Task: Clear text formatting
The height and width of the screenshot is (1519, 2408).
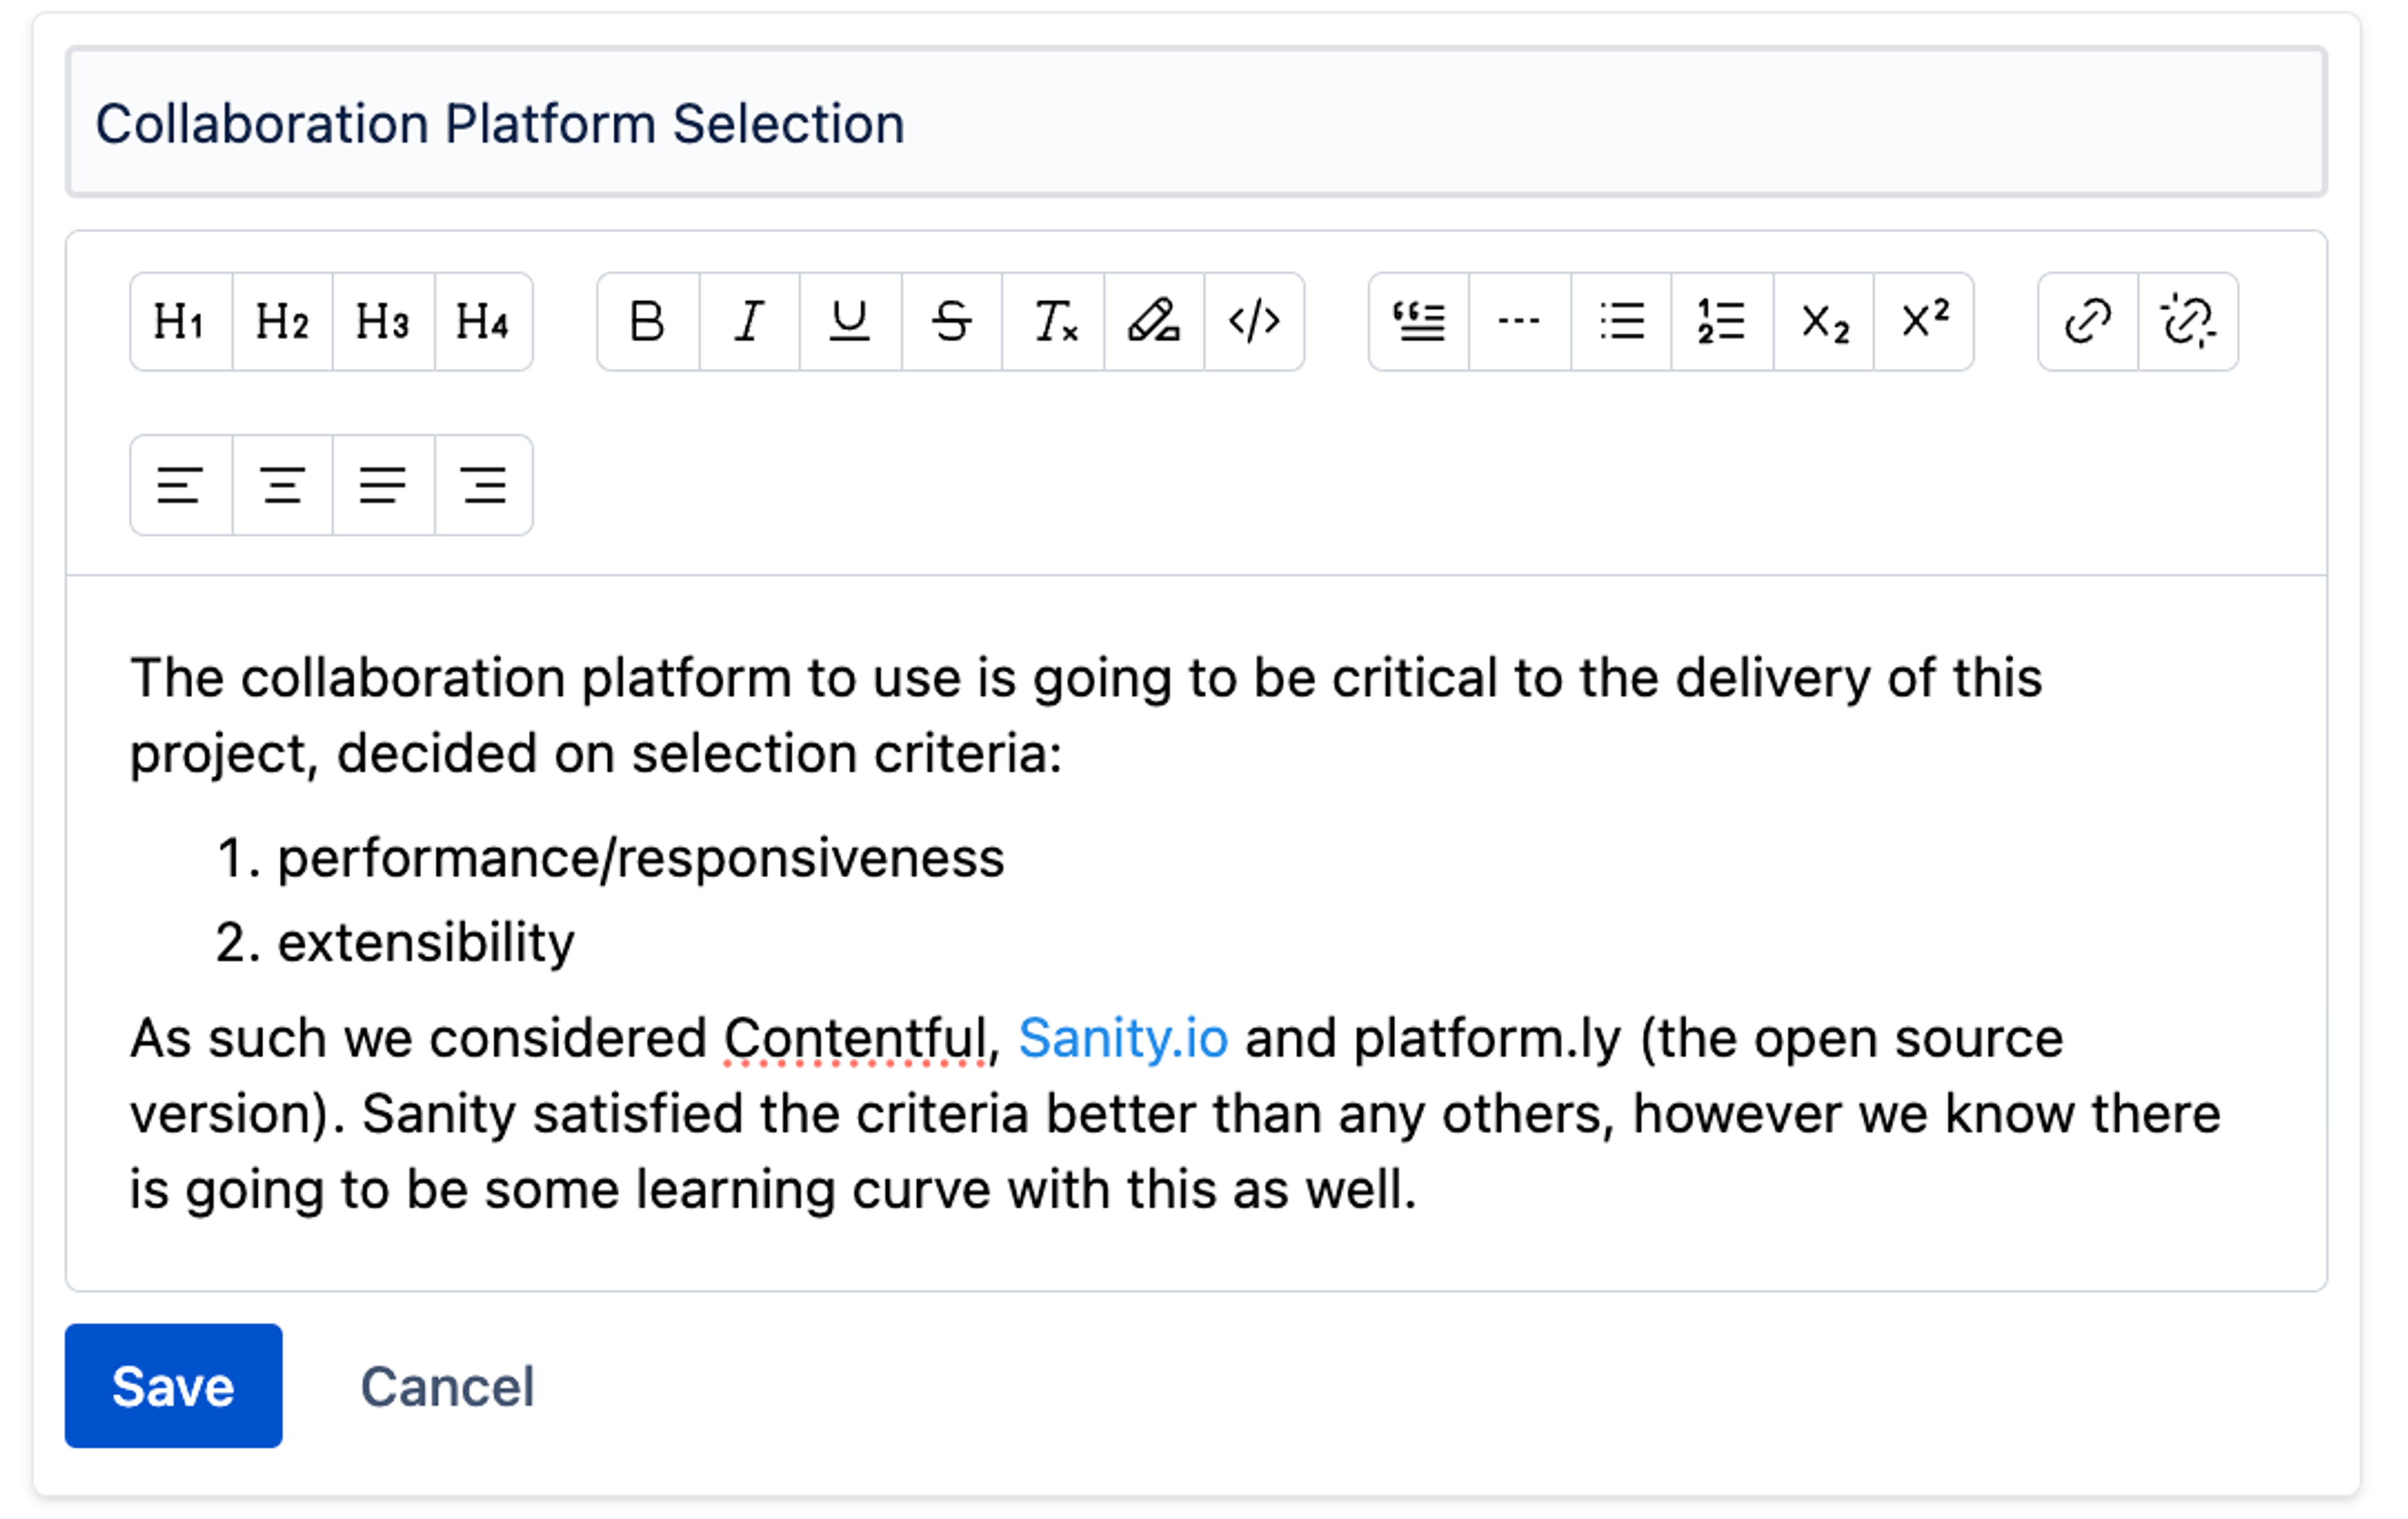Action: (x=1053, y=322)
